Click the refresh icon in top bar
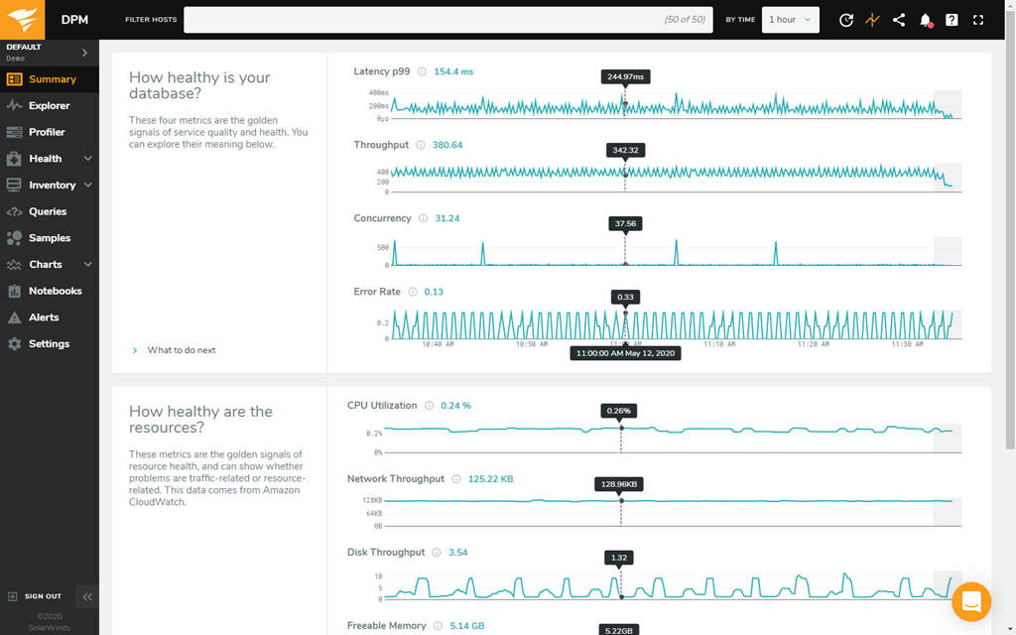The image size is (1016, 635). pos(845,20)
